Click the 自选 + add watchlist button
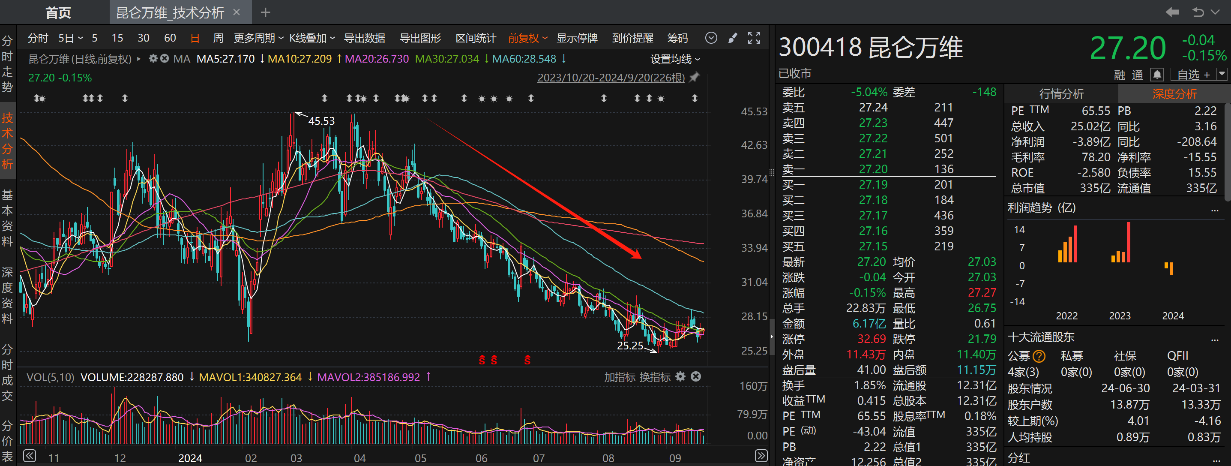This screenshot has width=1231, height=466. point(1193,75)
